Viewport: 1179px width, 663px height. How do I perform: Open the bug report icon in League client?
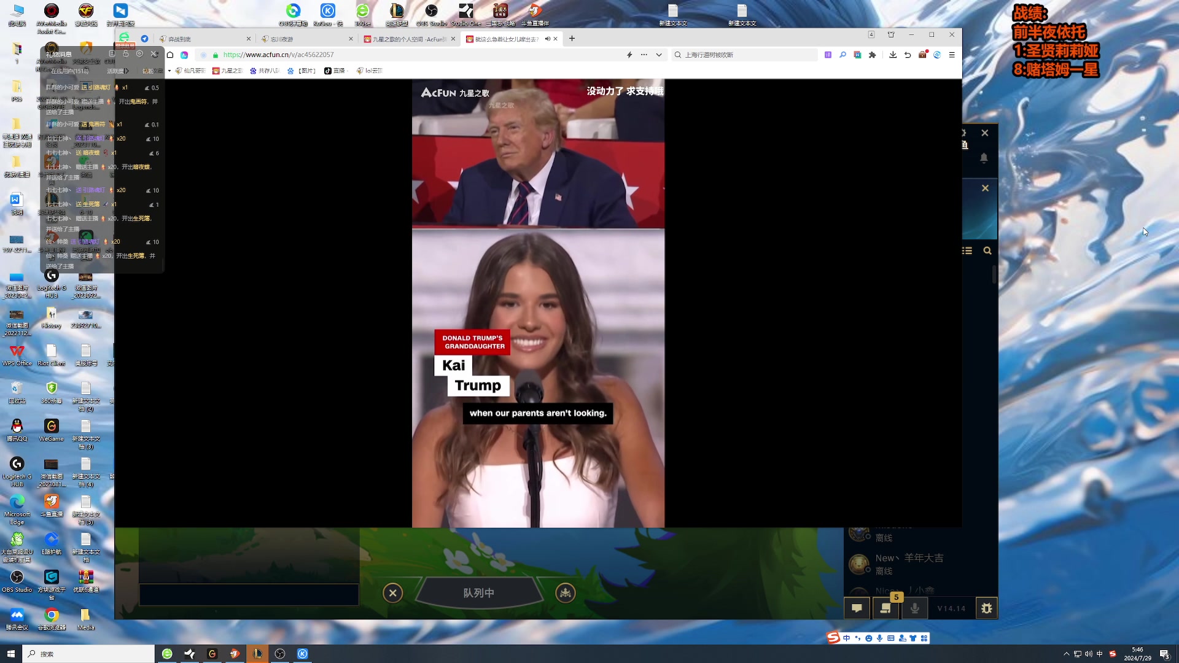987,608
